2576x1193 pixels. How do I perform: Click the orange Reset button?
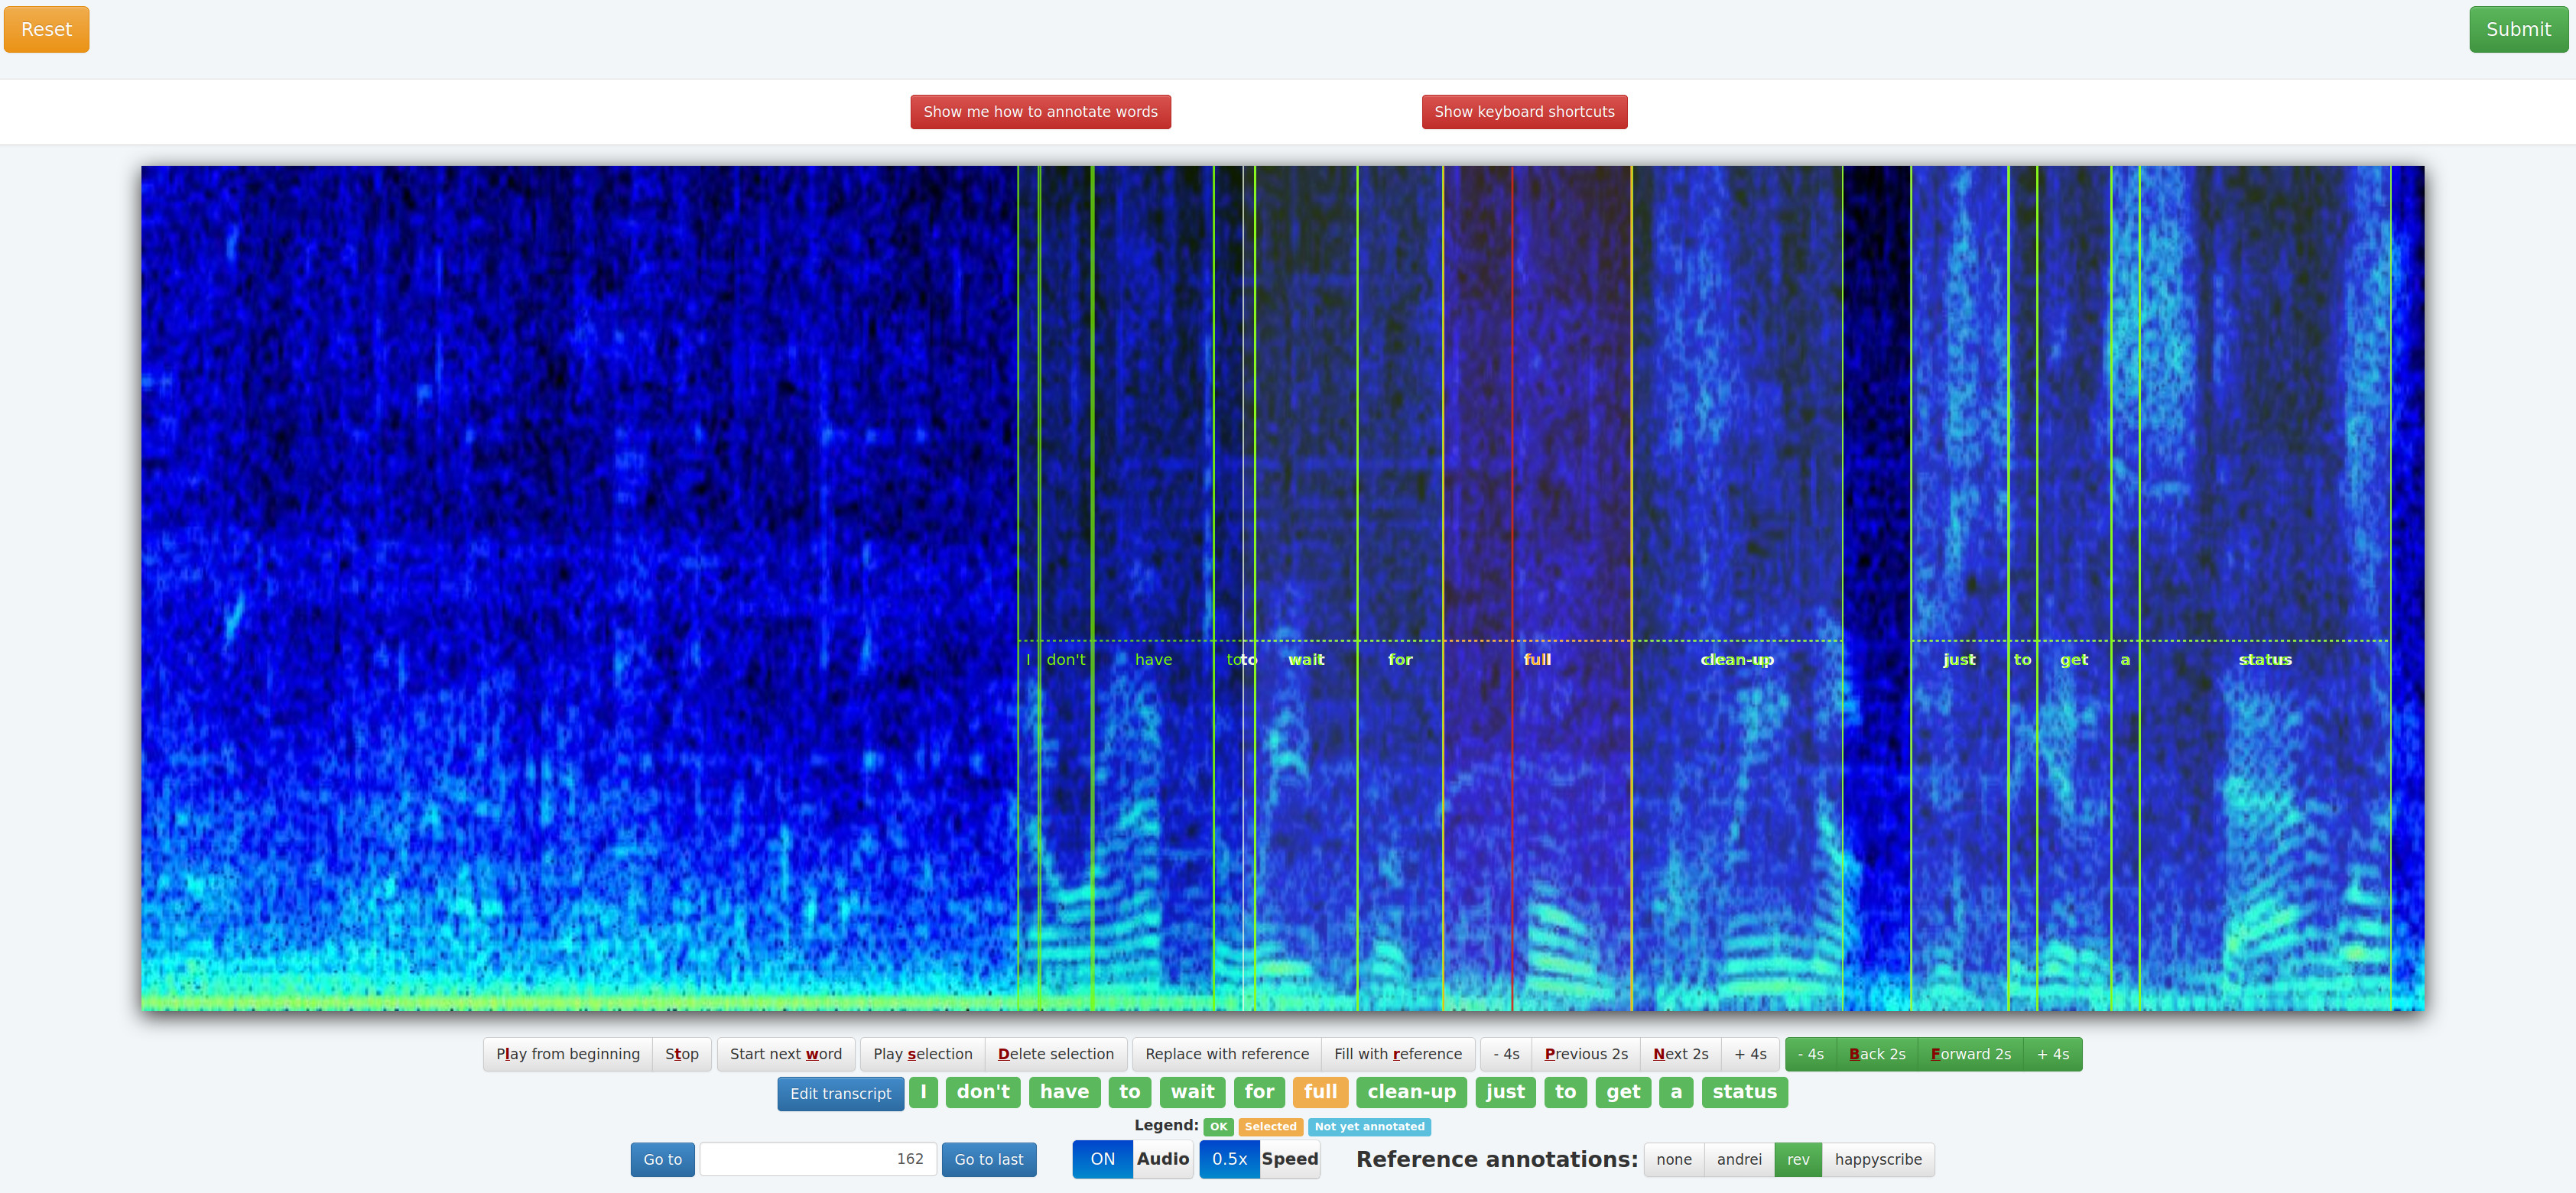46,29
